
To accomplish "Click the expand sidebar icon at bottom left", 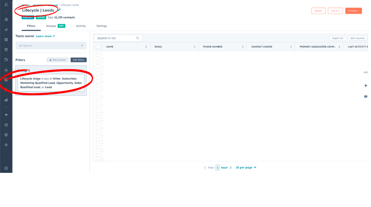I will click(6, 169).
